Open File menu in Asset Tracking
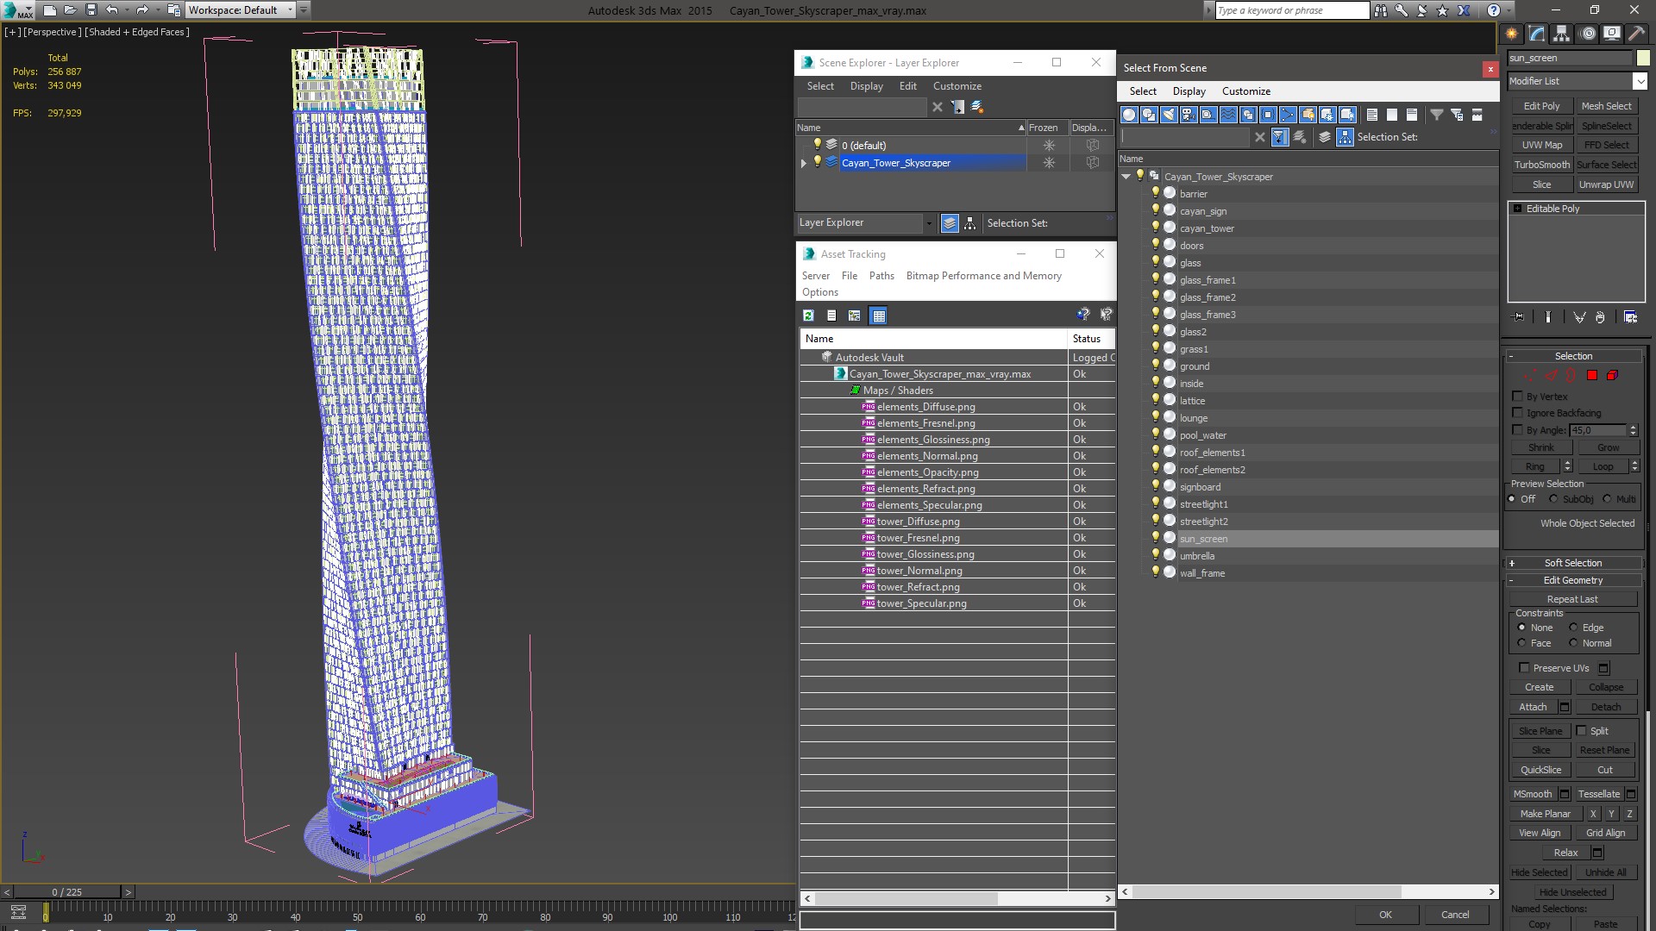Viewport: 1656px width, 931px height. pos(849,276)
